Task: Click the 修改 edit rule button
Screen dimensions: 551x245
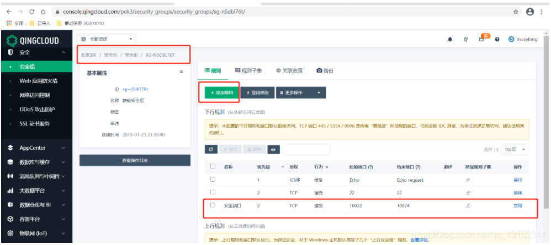Action: click(230, 149)
